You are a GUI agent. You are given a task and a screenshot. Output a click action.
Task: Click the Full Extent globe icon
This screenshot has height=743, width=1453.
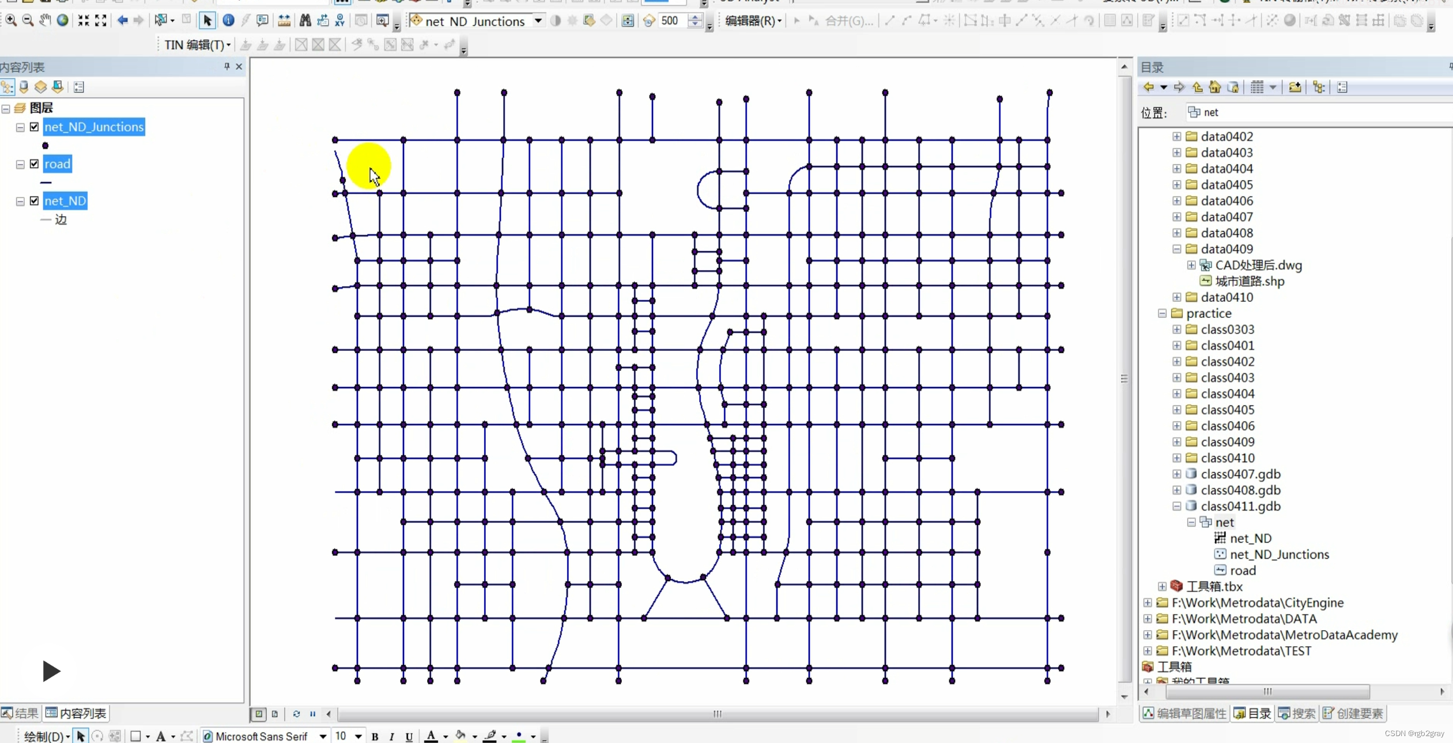pyautogui.click(x=62, y=21)
